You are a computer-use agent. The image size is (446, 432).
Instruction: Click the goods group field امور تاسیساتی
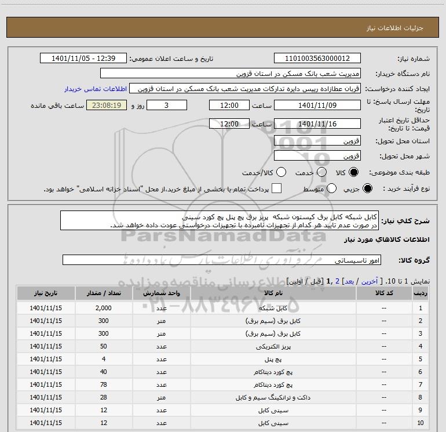(x=222, y=260)
